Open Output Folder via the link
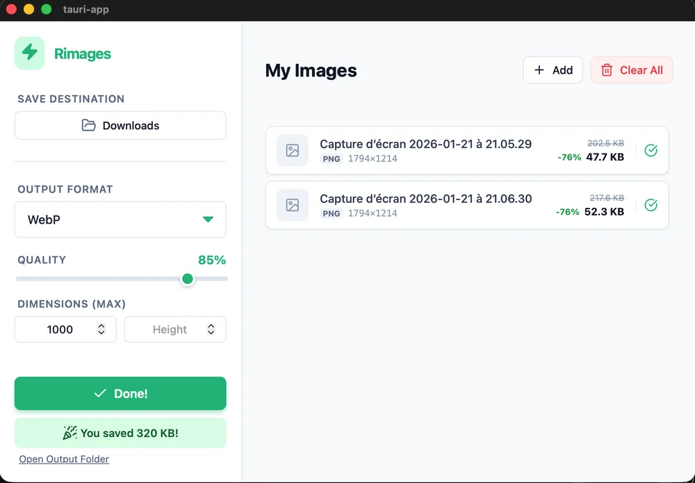The image size is (695, 483). click(x=63, y=459)
